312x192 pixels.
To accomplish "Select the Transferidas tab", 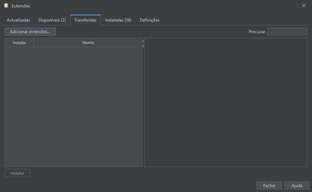I will 86,20.
